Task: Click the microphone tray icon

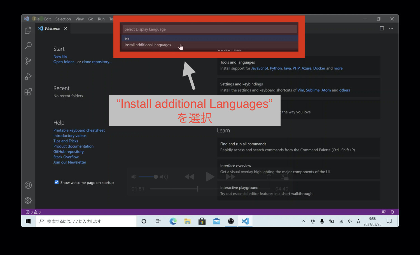Action: pos(322,221)
